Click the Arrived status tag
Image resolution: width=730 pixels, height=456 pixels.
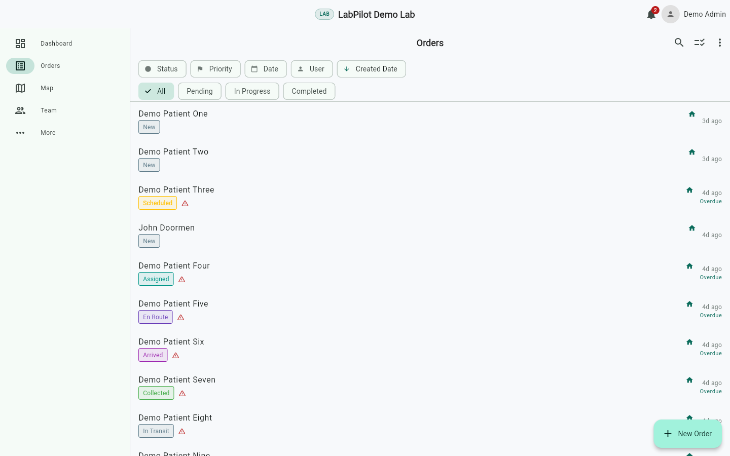click(153, 355)
